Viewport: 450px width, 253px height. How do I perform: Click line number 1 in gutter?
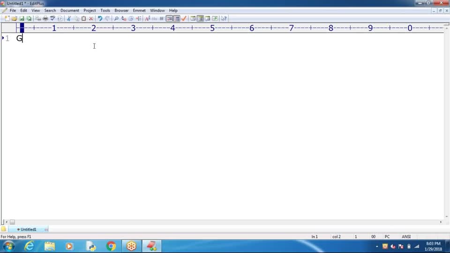click(7, 38)
